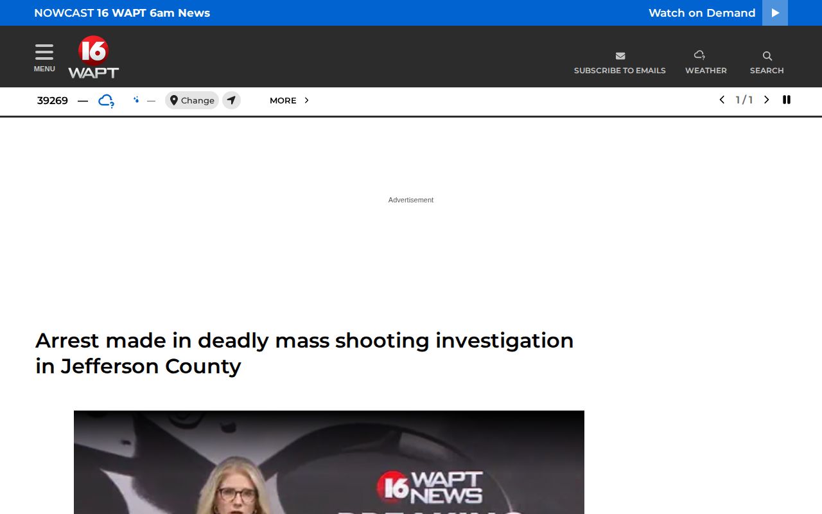Play the Watch on Demand button
Screen dimensions: 822x514
tap(775, 13)
